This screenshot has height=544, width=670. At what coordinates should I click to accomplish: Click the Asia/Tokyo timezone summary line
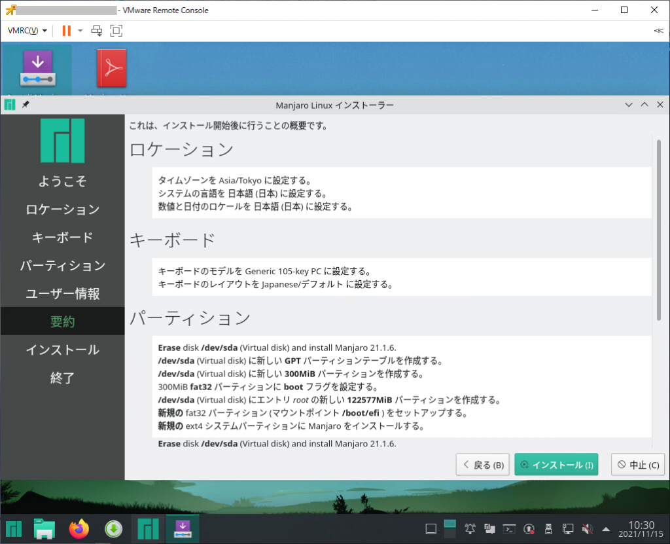[235, 181]
